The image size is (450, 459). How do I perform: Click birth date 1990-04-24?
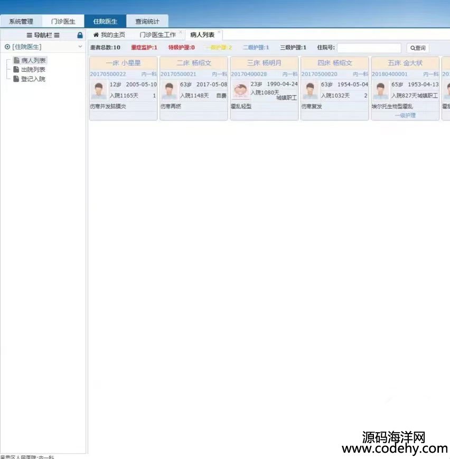point(282,84)
